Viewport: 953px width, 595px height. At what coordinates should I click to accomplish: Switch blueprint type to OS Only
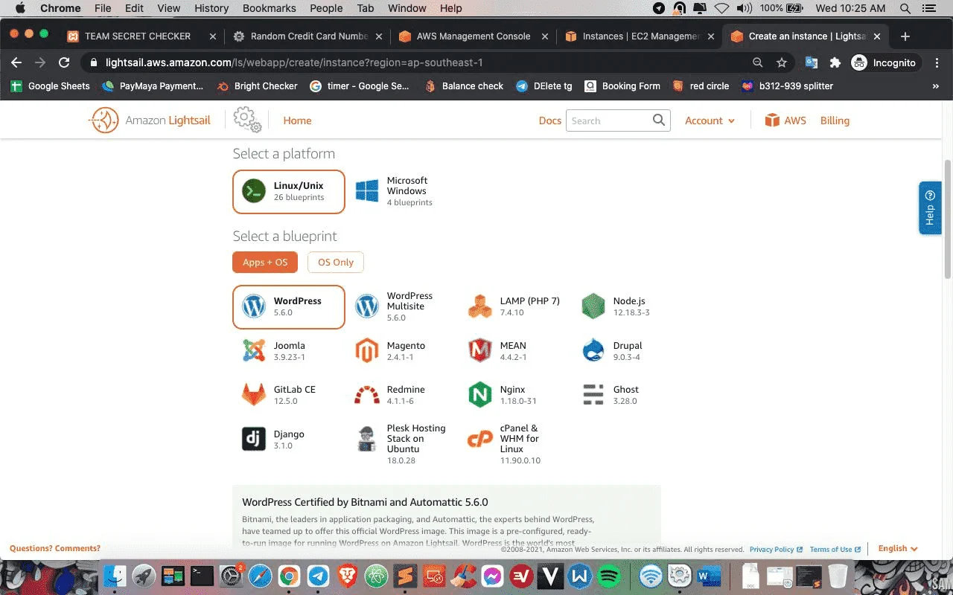[336, 262]
